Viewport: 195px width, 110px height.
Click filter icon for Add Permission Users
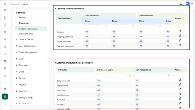coord(106,26)
